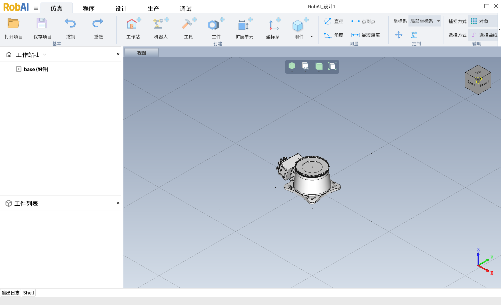Screen dimensions: 501x305
Task: Click the RobAI logo
Action: click(x=16, y=7)
